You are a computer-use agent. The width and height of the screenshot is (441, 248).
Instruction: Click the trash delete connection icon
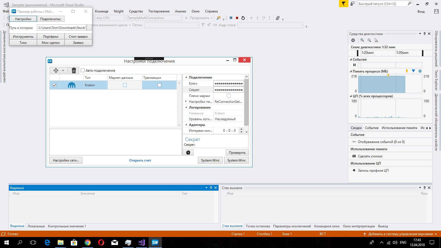click(74, 71)
